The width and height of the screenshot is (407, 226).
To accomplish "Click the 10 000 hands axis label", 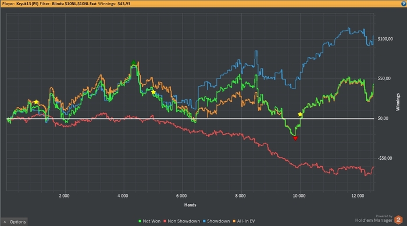I will tap(299, 196).
